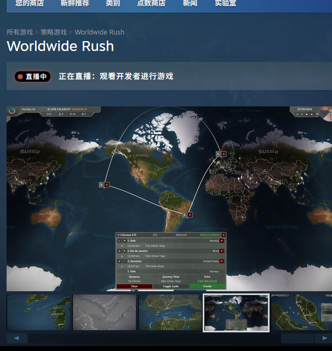
Task: Click the €302,575,000.00 plane price
Action: (x=209, y=235)
